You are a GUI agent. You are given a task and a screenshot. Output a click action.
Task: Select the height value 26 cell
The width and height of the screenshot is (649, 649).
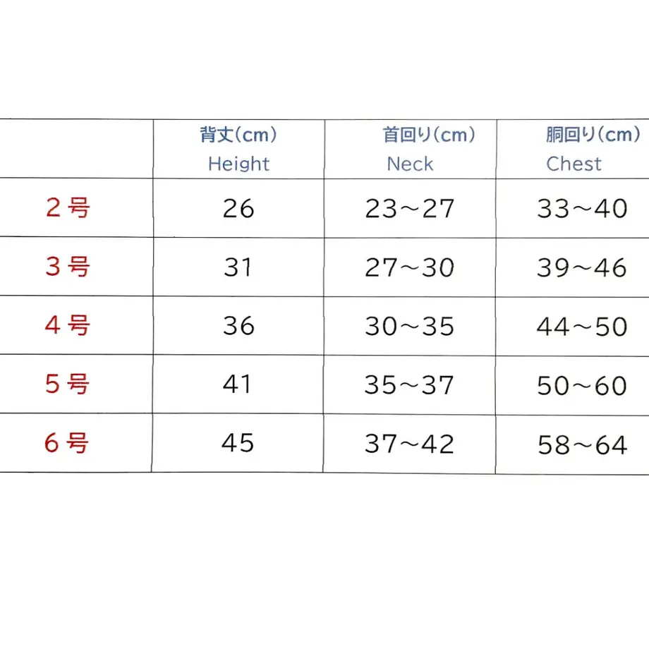(238, 208)
